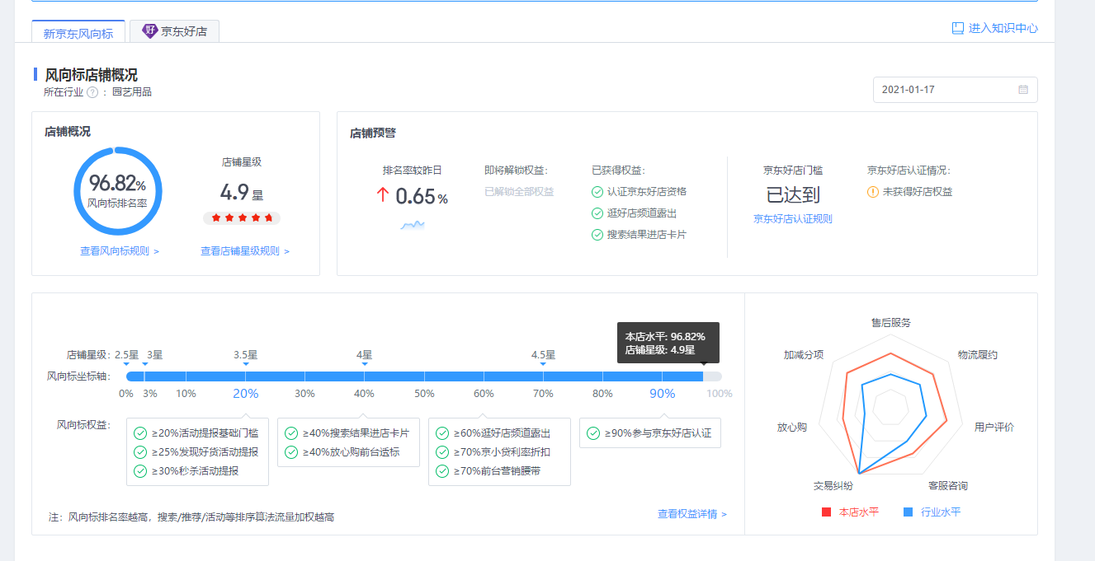Click check icon for 搜索结果进店卡片 under 已获得权益
The height and width of the screenshot is (561, 1095).
[597, 235]
